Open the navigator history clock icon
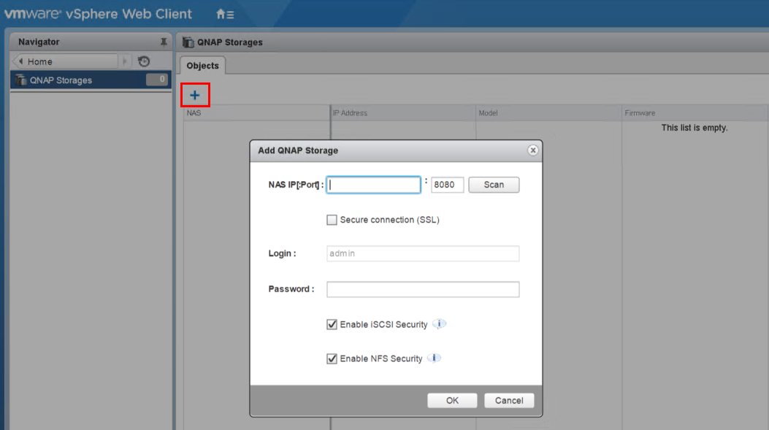Viewport: 769px width, 430px height. 144,61
